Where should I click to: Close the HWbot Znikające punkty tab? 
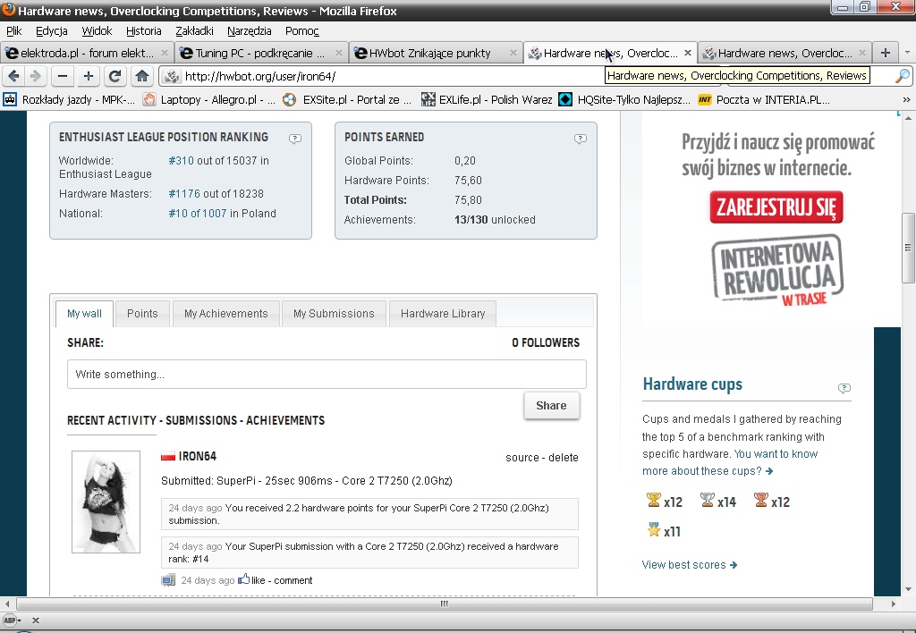[513, 53]
